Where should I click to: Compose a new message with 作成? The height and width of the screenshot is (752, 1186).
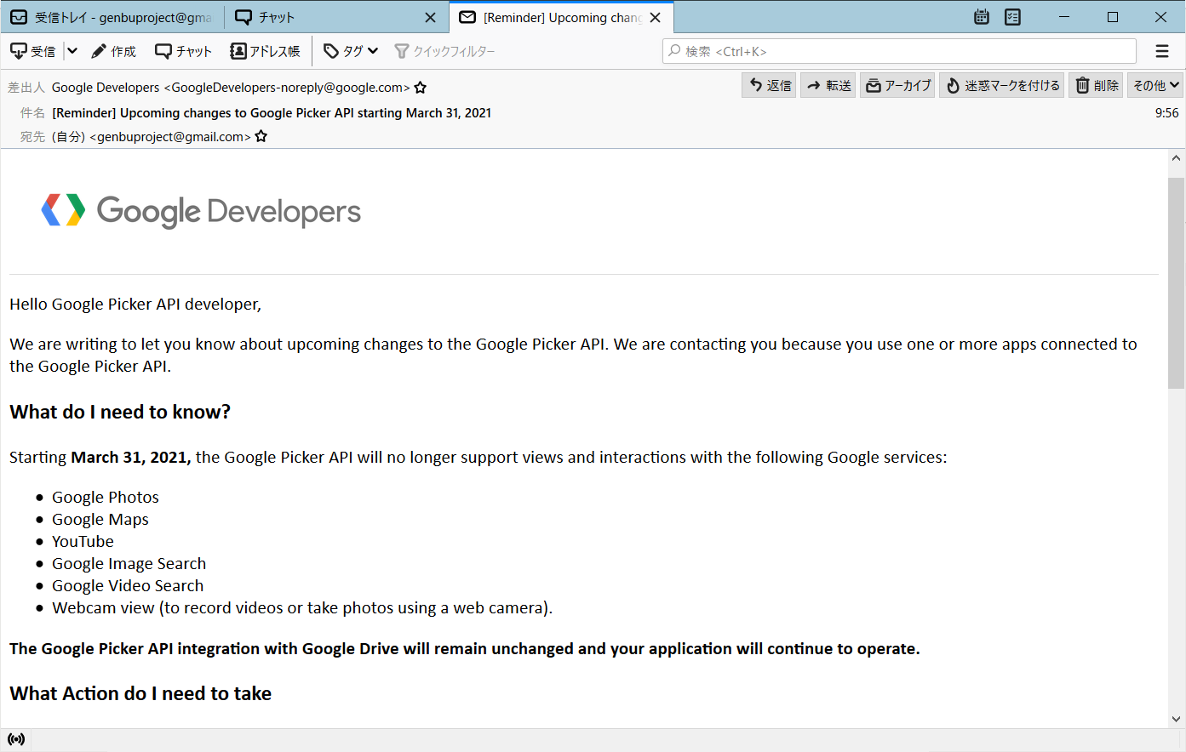(114, 51)
